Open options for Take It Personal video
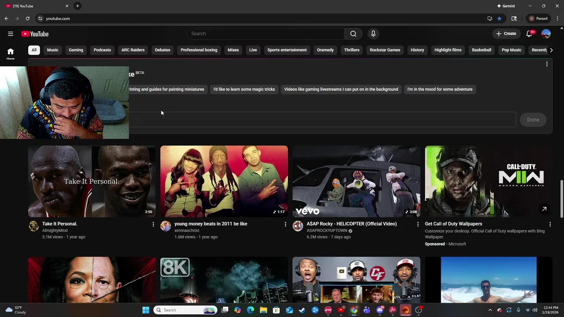The width and height of the screenshot is (564, 317). coord(153,225)
